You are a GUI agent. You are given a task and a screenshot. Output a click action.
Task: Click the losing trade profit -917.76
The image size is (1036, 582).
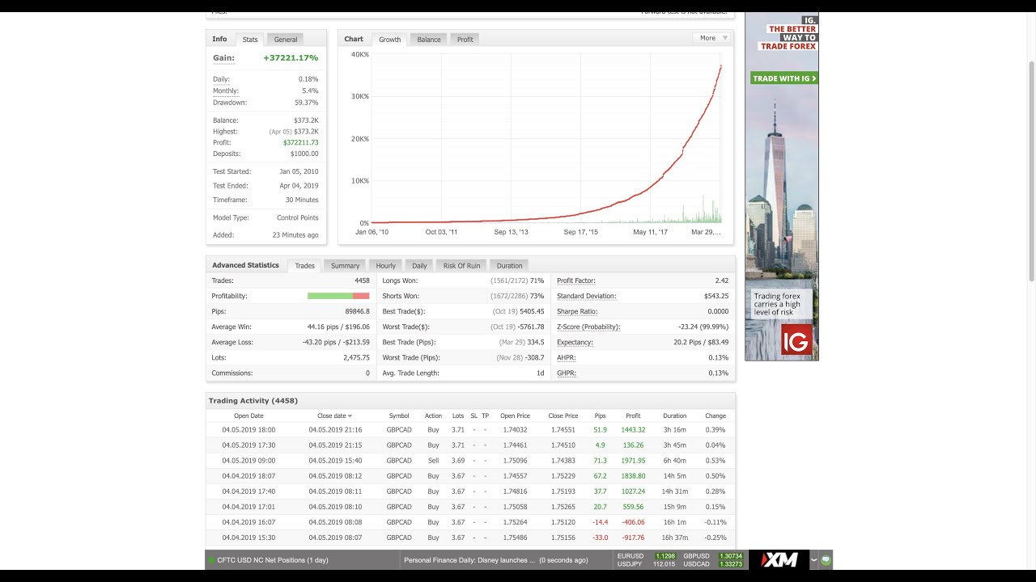pos(634,538)
